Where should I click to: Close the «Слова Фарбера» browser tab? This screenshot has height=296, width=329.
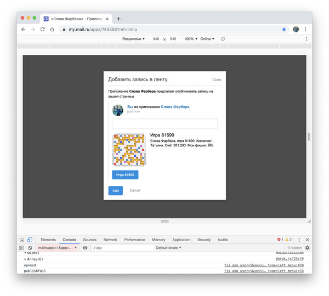coord(107,19)
